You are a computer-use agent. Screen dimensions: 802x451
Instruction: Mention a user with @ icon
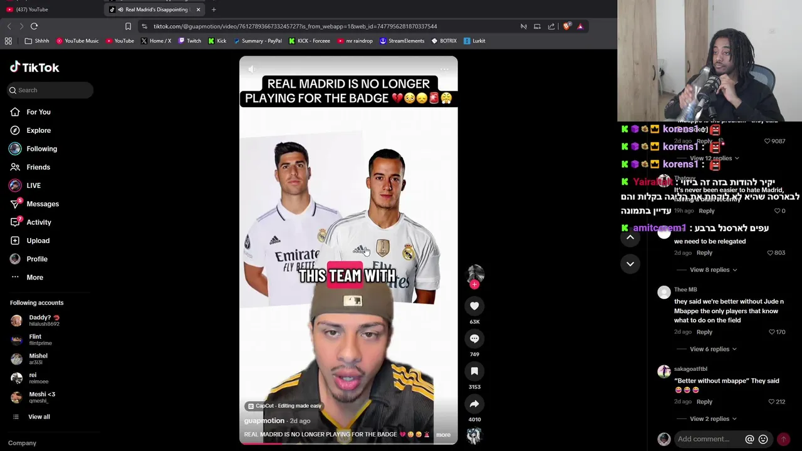click(749, 439)
